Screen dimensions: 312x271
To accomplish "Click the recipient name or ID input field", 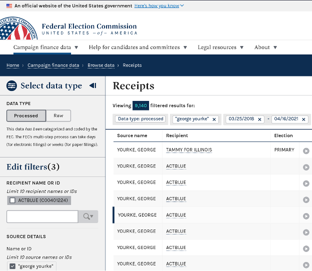I will coord(42,216).
